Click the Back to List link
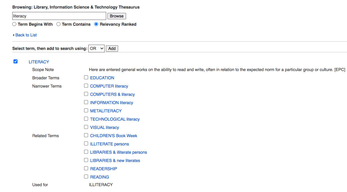This screenshot has width=347, height=192. click(26, 35)
